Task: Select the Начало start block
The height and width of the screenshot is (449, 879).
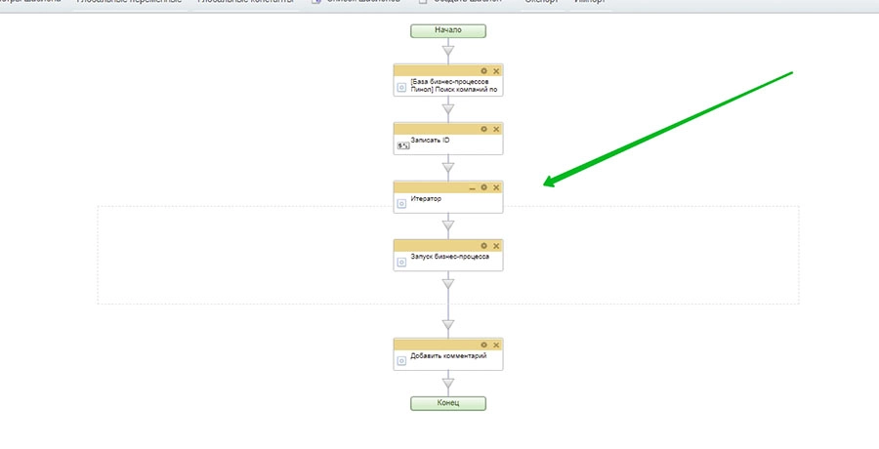Action: coord(448,30)
